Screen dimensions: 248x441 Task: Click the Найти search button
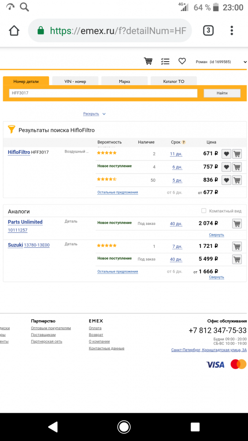(222, 93)
